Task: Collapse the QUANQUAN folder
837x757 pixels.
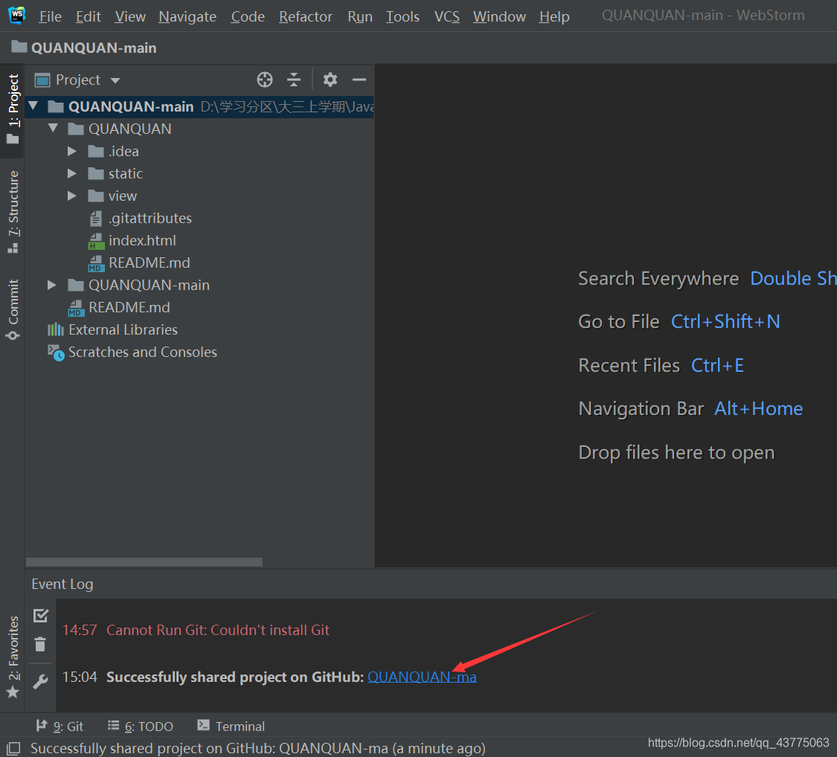Action: tap(53, 128)
